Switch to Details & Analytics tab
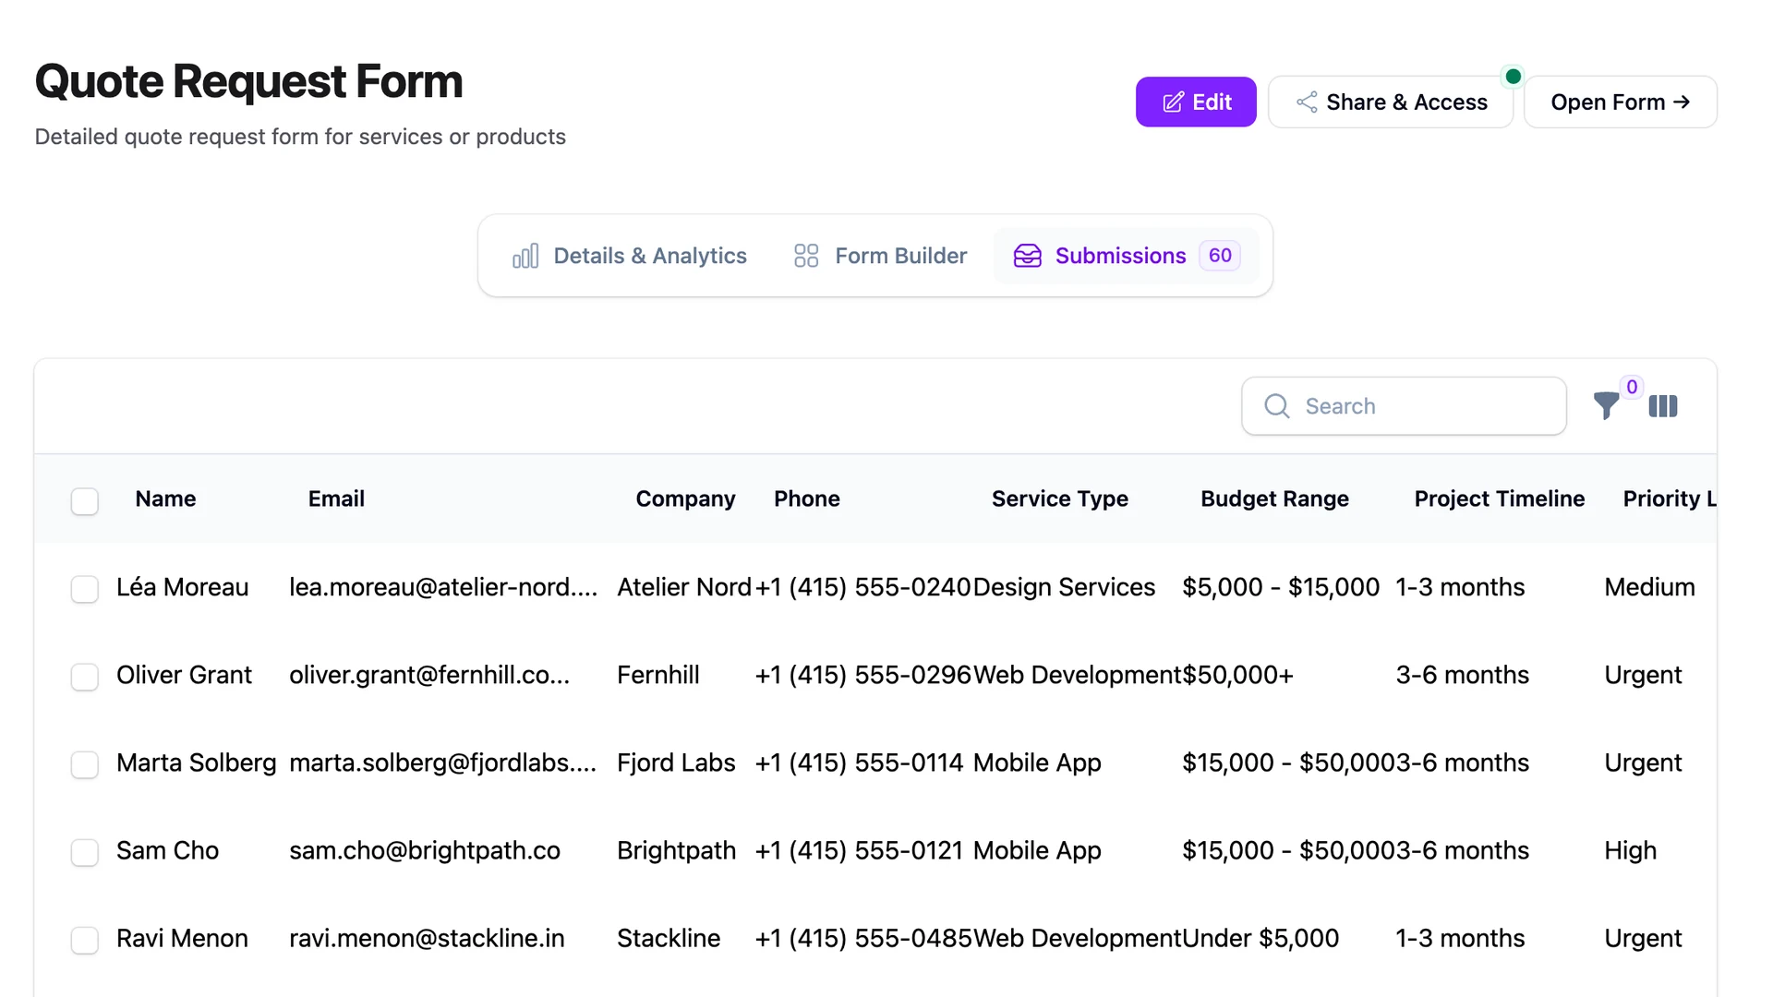Image resolution: width=1773 pixels, height=997 pixels. [630, 256]
